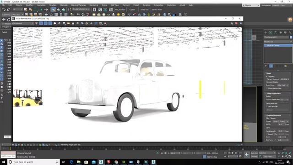293x165 pixels.
Task: Click the Play animation button
Action: tap(233, 153)
